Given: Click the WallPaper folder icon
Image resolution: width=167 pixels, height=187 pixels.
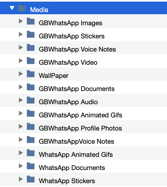Looking at the screenshot, I should tap(31, 74).
